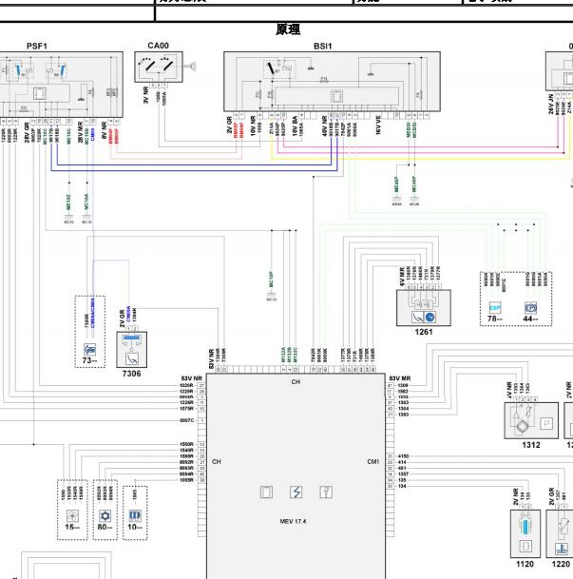Click the 16V VE connector label under BSI1
Image resolution: width=573 pixels, height=579 pixels.
point(378,125)
